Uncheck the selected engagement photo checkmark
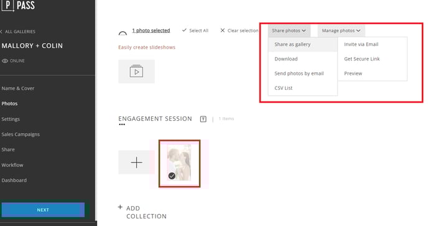The image size is (428, 226). click(x=172, y=176)
